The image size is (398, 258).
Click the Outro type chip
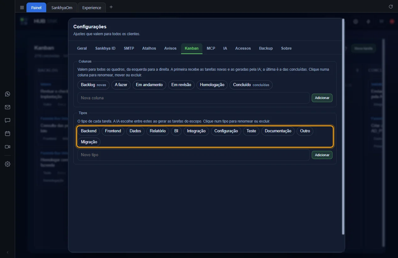[x=305, y=131]
